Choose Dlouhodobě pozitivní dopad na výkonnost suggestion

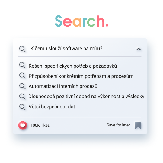[x=86, y=97]
